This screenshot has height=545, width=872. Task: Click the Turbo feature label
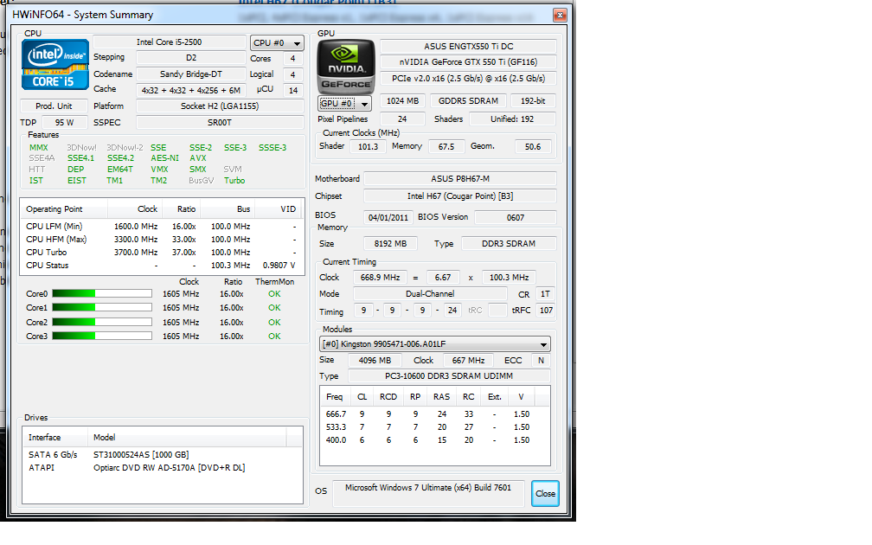tap(234, 180)
